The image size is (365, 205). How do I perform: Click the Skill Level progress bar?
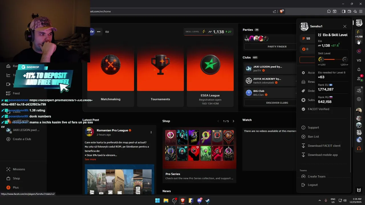[333, 59]
